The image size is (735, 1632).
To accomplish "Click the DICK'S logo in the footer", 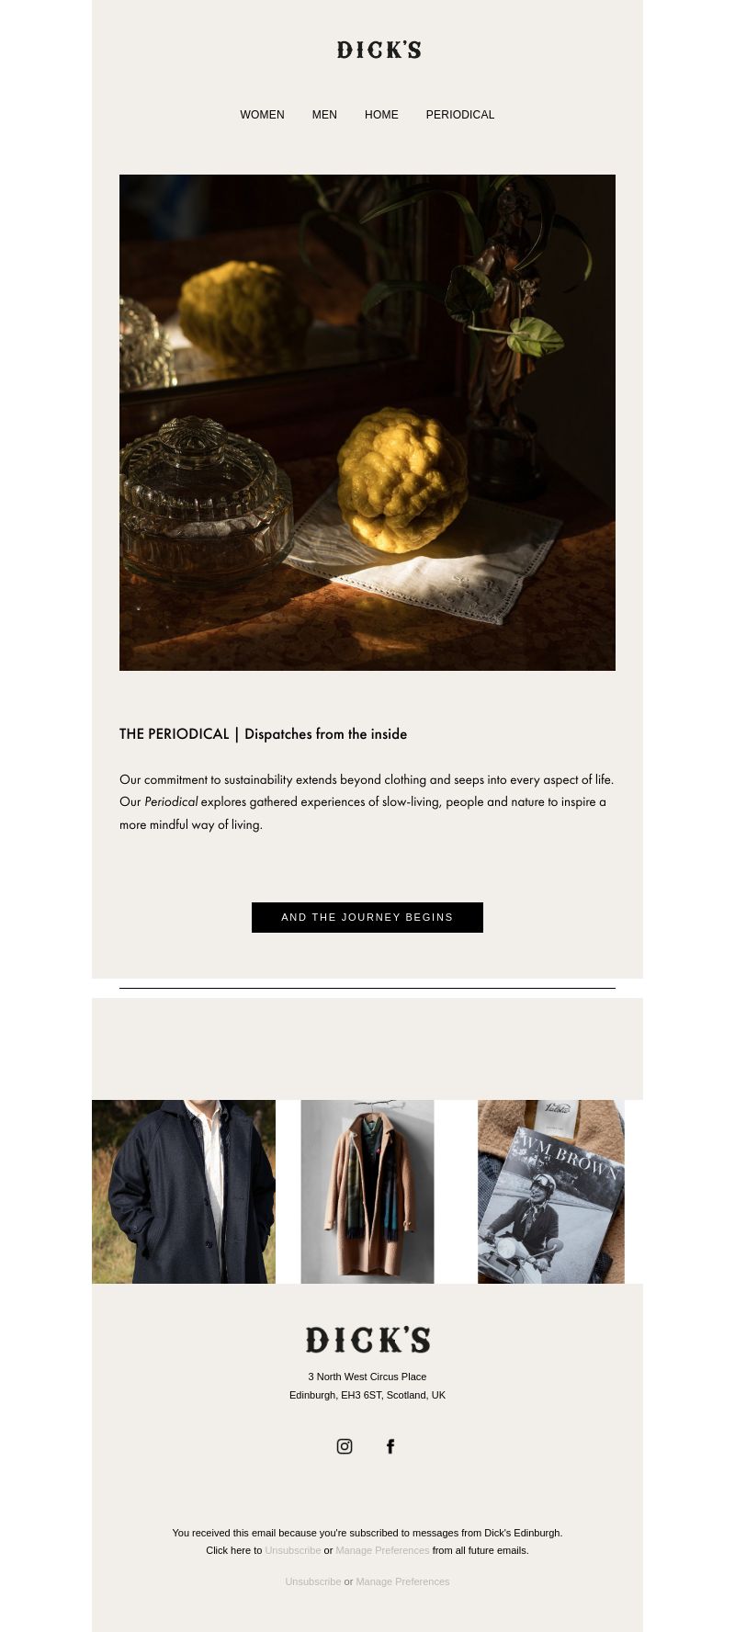I will click(x=367, y=1340).
